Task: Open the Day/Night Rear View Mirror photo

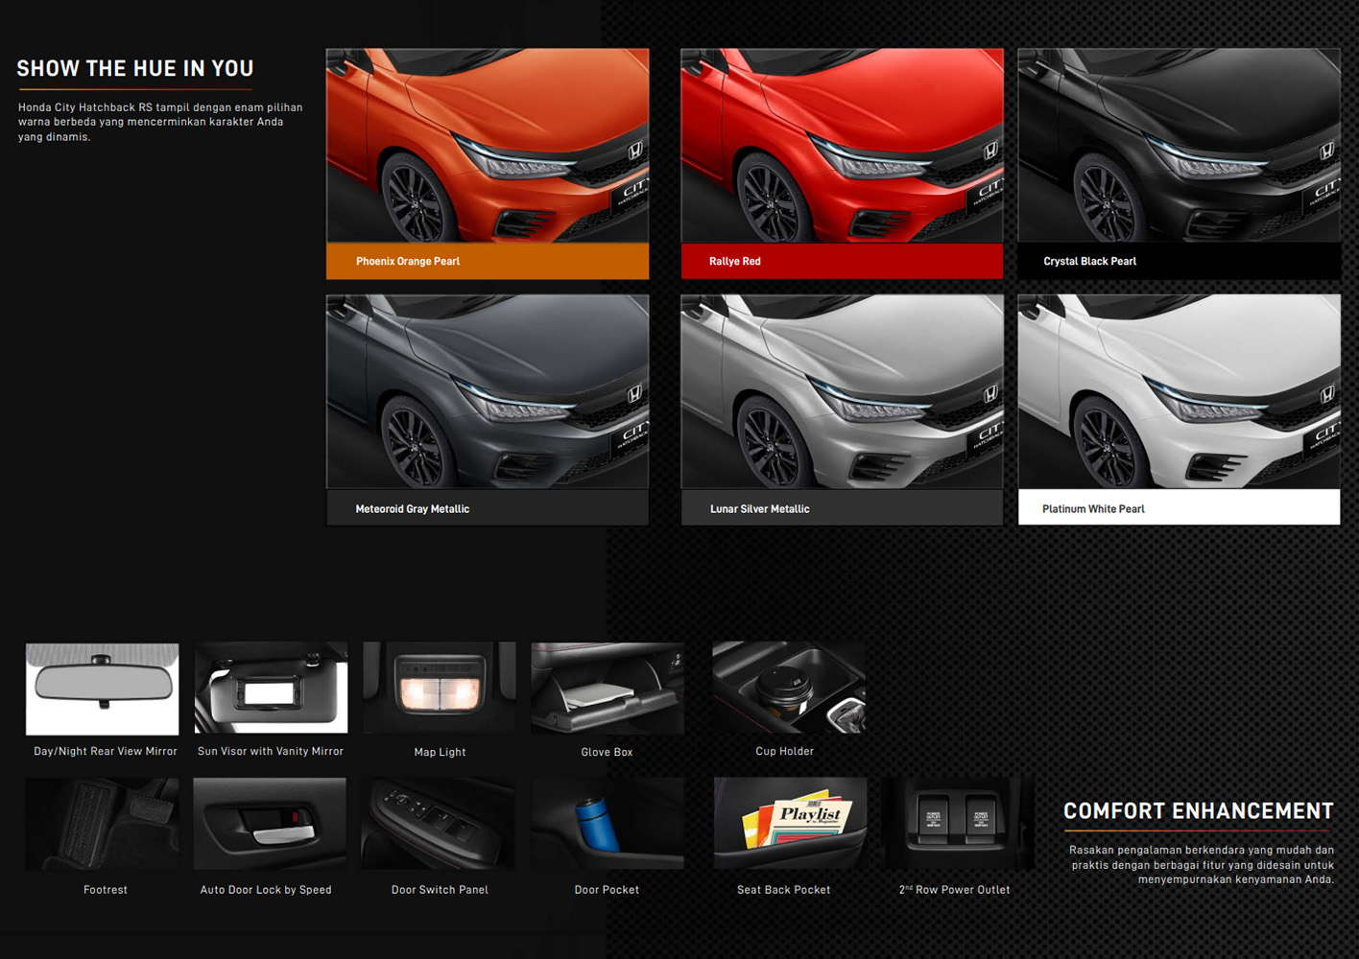Action: pos(103,689)
